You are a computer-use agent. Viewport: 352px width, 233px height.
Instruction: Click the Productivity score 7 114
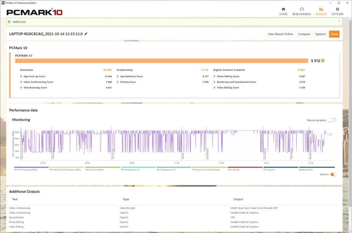[205, 70]
